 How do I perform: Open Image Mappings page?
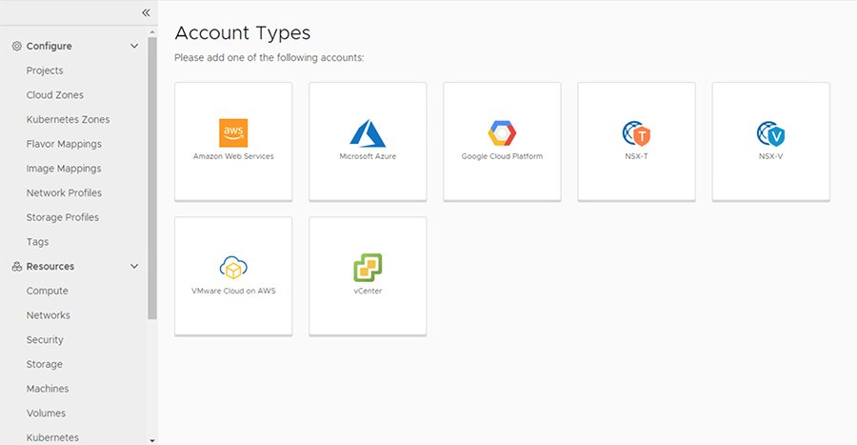tap(63, 169)
